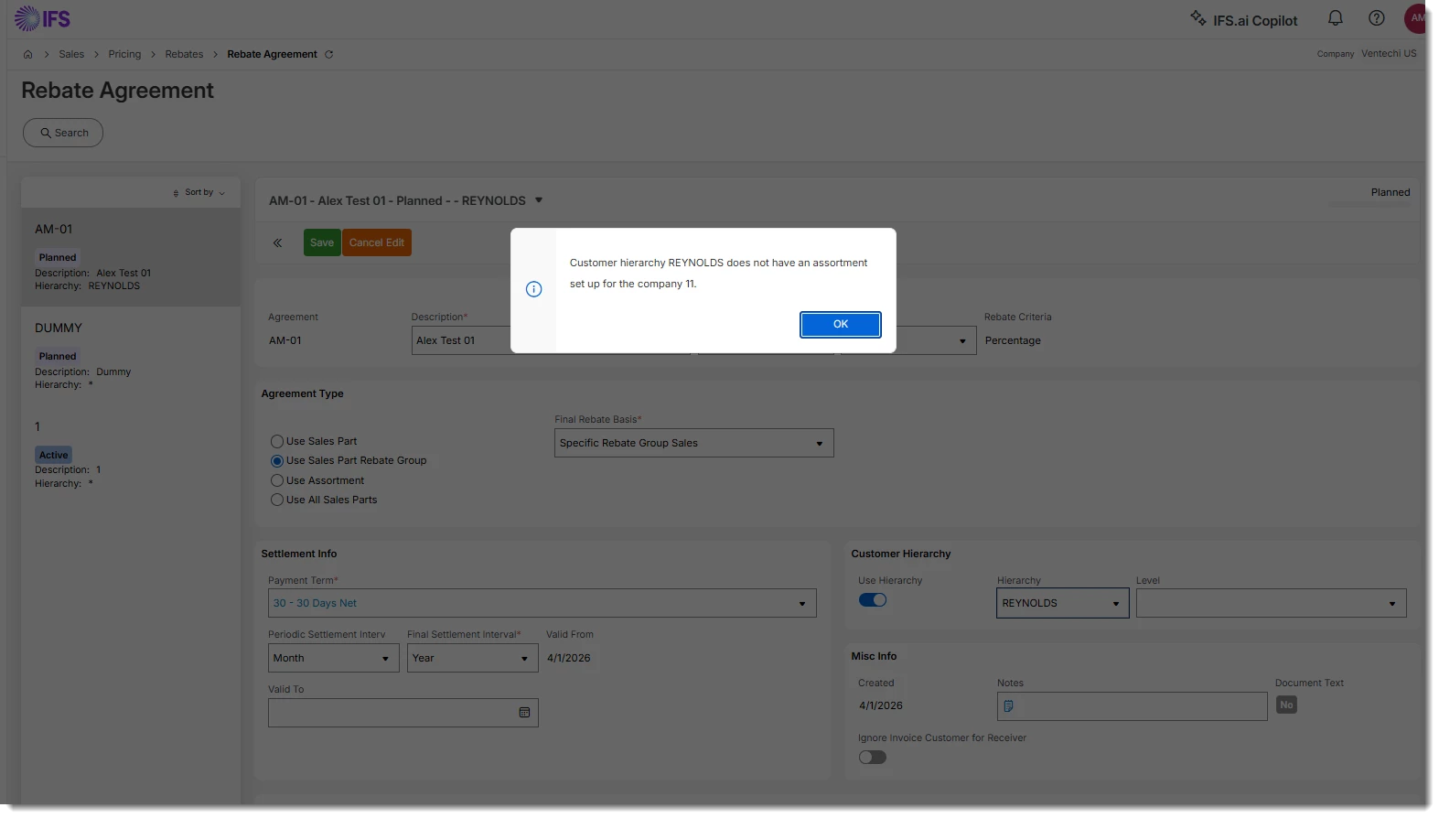Toggle the Use Hierarchy switch
The height and width of the screenshot is (818, 1439).
pyautogui.click(x=873, y=600)
